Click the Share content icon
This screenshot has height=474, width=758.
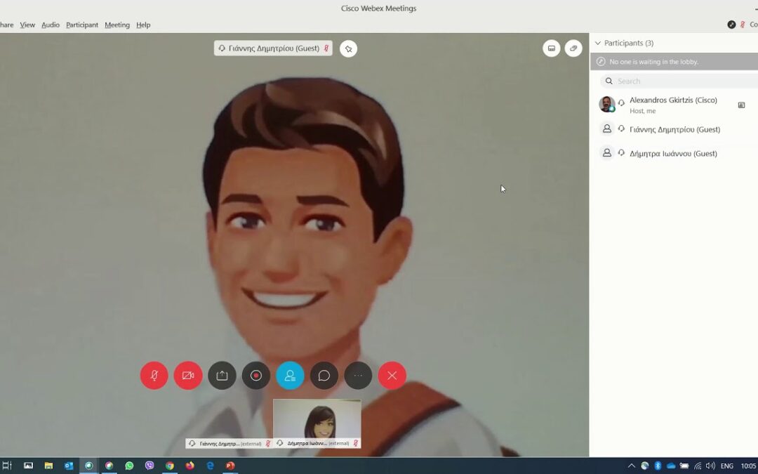[222, 376]
